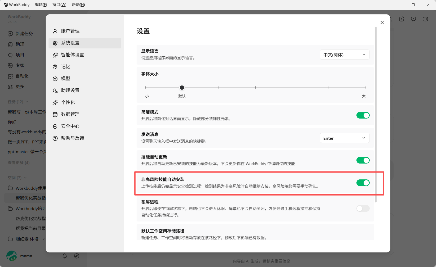Open 助理设置 page
This screenshot has height=267, width=436.
pyautogui.click(x=85, y=90)
